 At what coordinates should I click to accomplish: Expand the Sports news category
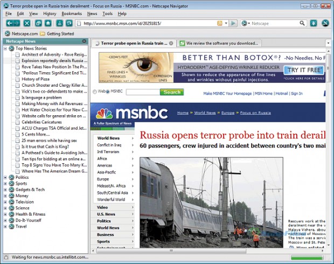[x=5, y=184]
